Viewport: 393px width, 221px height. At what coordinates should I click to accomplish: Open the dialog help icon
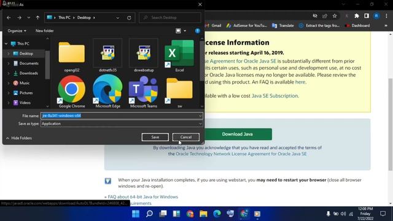point(198,31)
